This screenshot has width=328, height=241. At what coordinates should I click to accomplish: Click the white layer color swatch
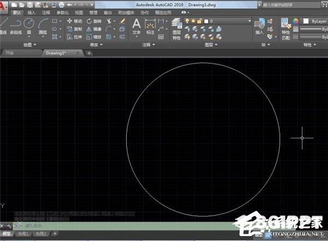[206, 21]
